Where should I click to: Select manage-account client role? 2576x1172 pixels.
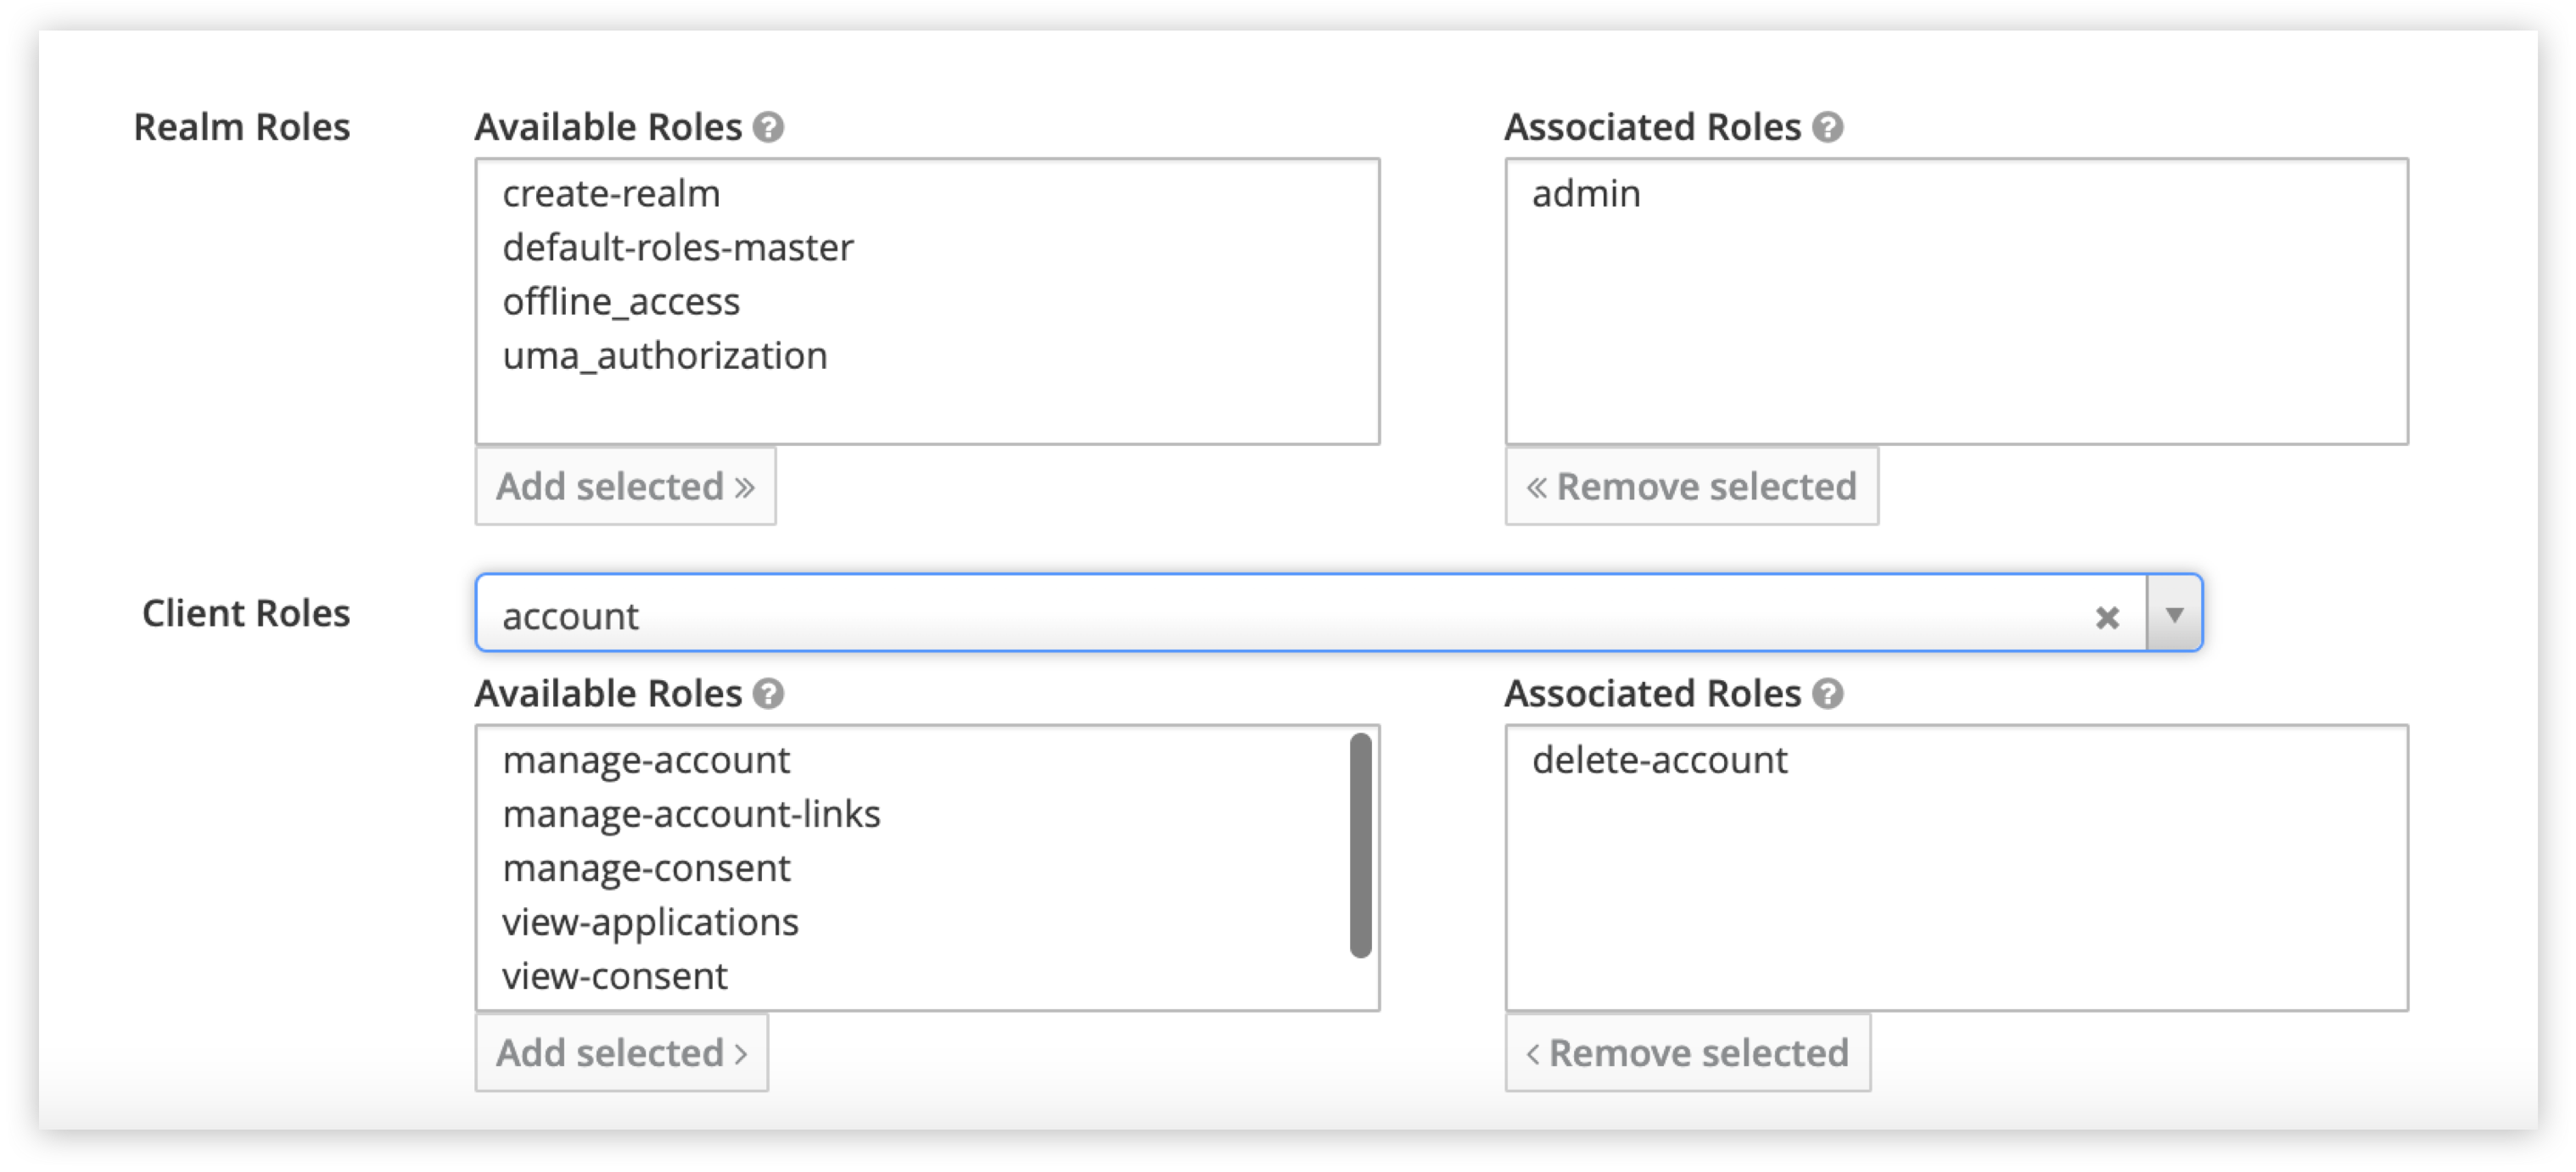(x=646, y=761)
